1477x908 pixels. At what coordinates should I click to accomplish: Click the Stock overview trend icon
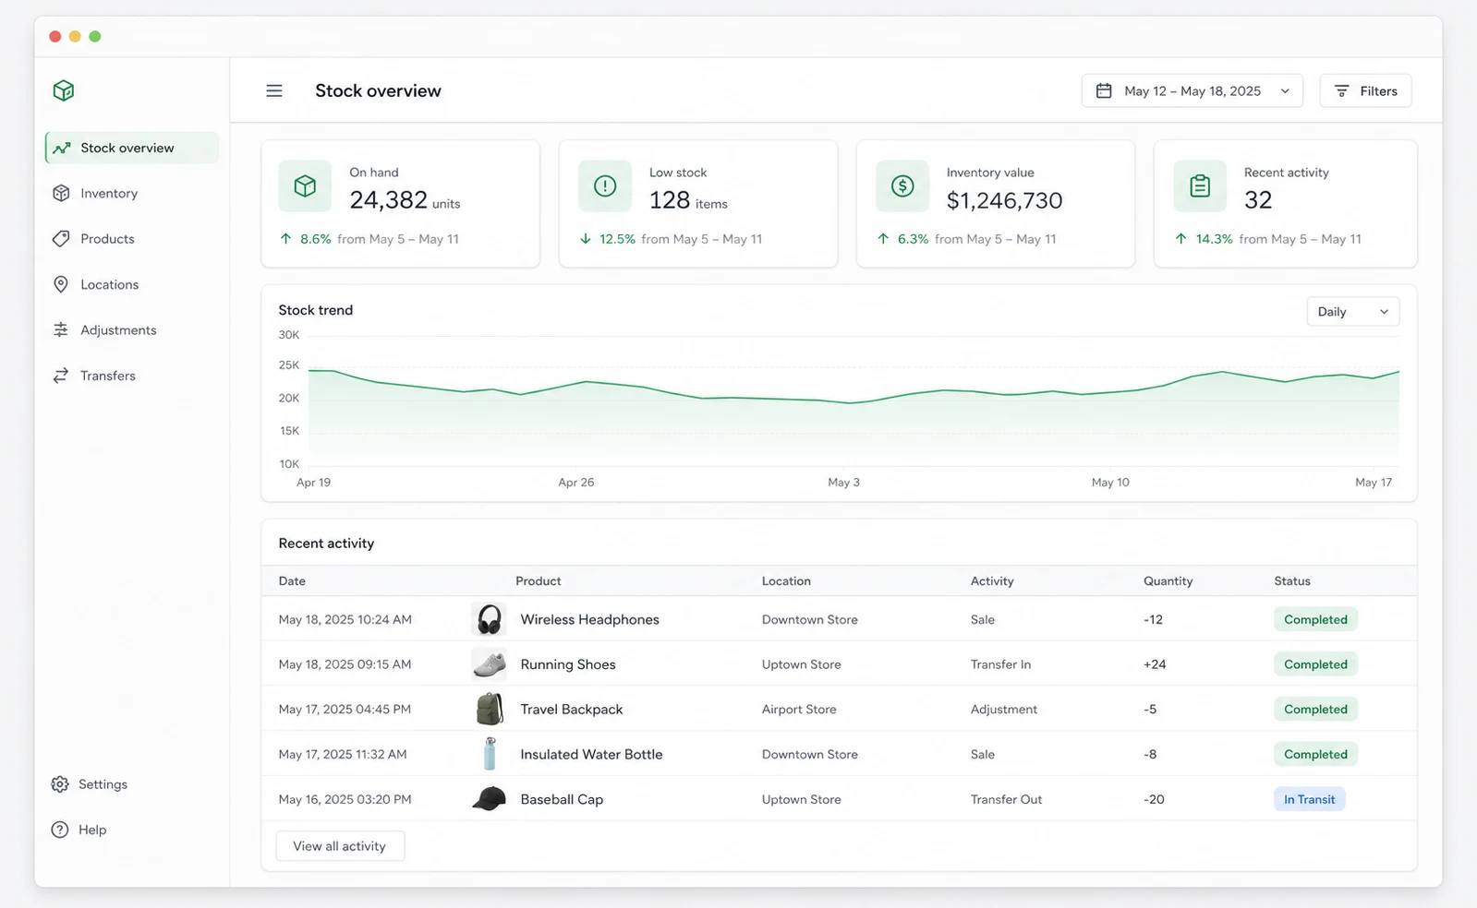click(x=62, y=148)
